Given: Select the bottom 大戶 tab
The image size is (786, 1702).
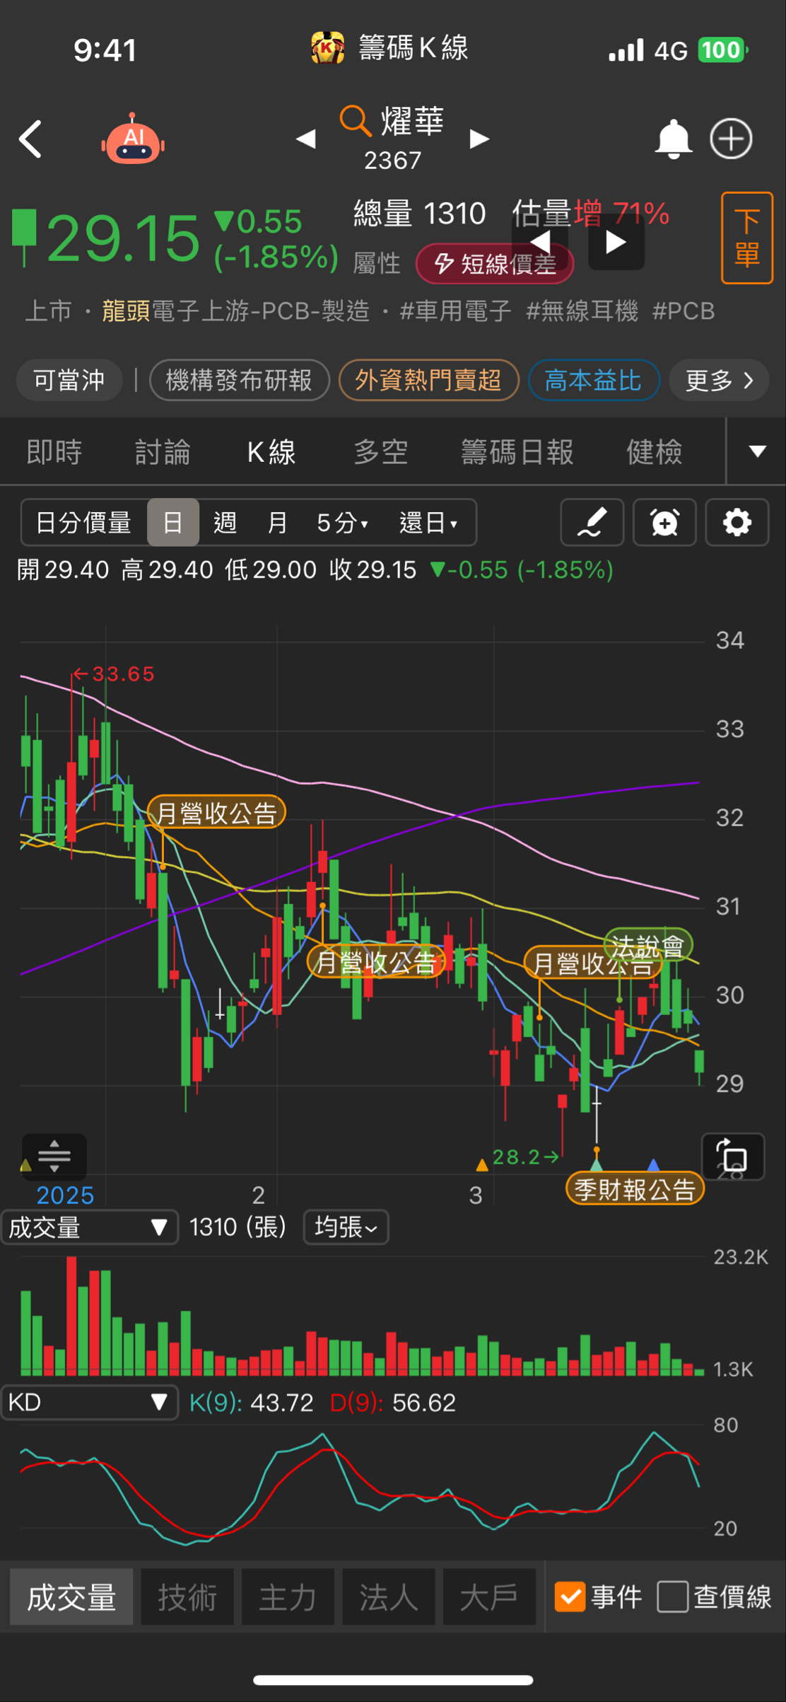Looking at the screenshot, I should (x=489, y=1597).
